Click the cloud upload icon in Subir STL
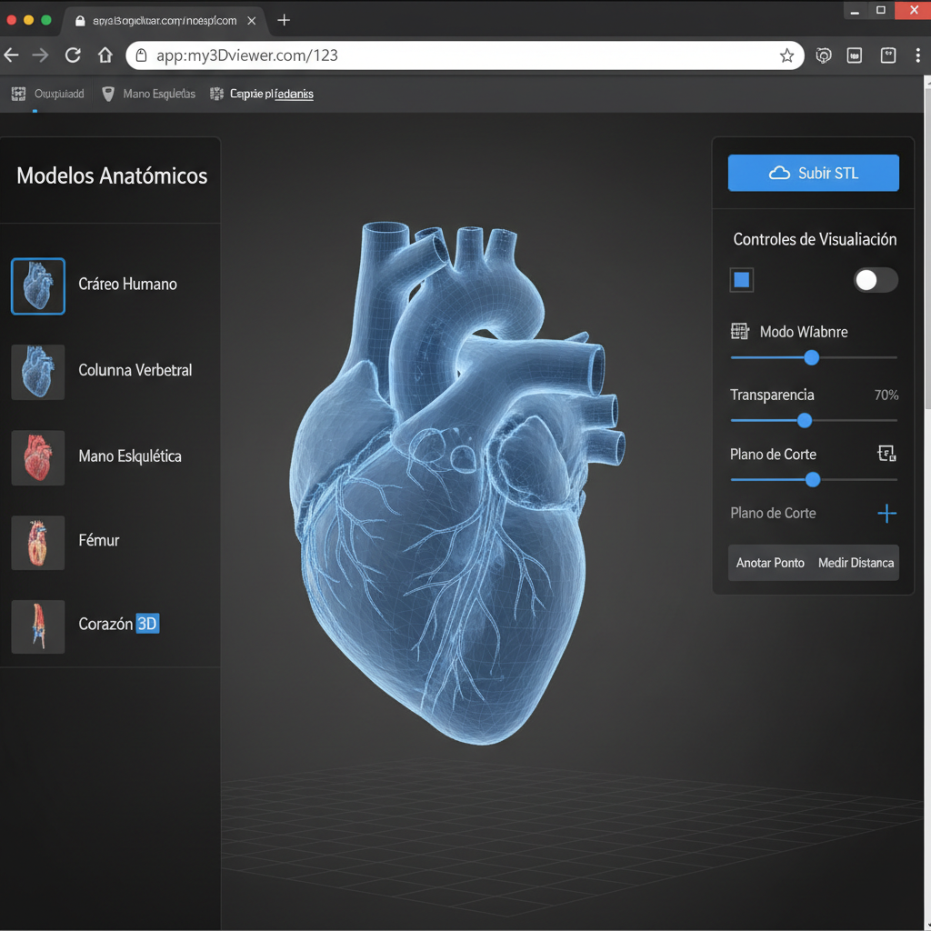Viewport: 931px width, 931px height. [x=779, y=174]
